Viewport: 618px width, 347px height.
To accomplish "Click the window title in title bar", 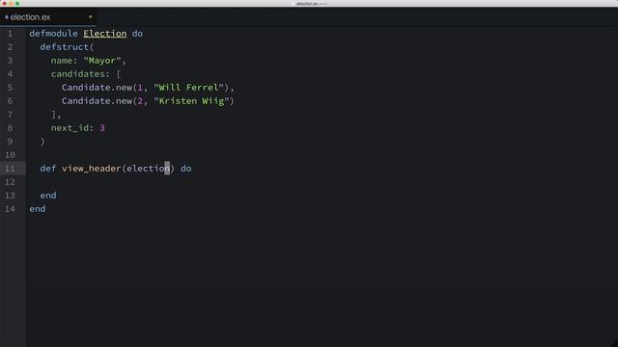I will [311, 4].
